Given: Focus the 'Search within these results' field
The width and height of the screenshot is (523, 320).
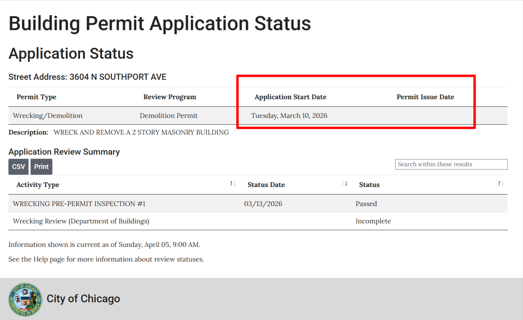Looking at the screenshot, I should pos(451,164).
